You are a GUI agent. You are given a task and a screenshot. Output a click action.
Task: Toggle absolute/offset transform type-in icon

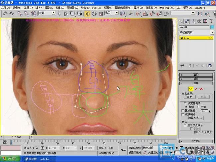(42, 148)
